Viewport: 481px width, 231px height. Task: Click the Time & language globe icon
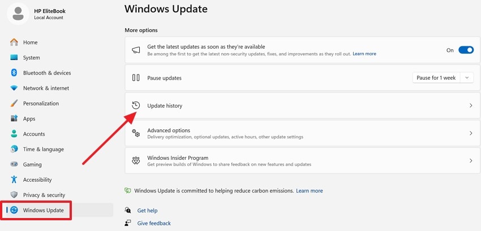(x=14, y=149)
